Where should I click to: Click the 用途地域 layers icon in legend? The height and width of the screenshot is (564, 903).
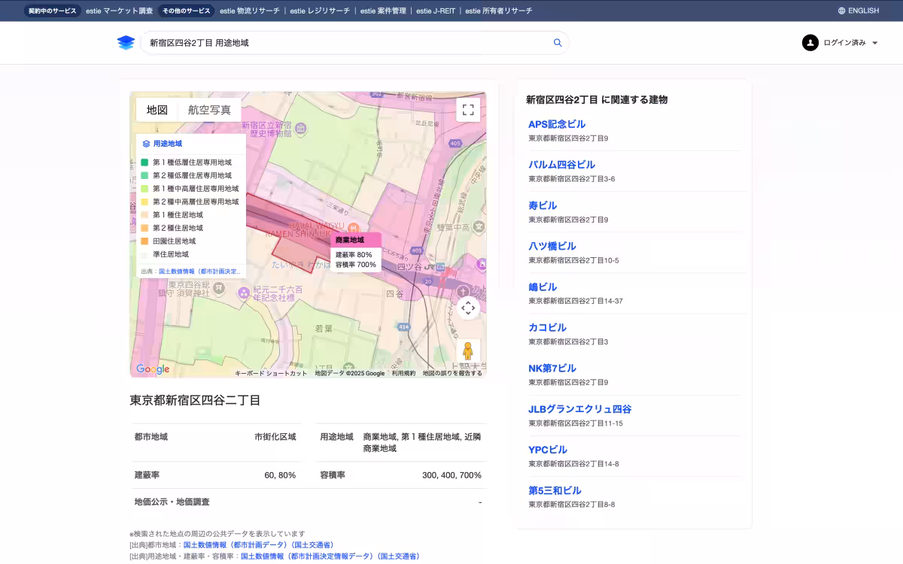tap(146, 144)
